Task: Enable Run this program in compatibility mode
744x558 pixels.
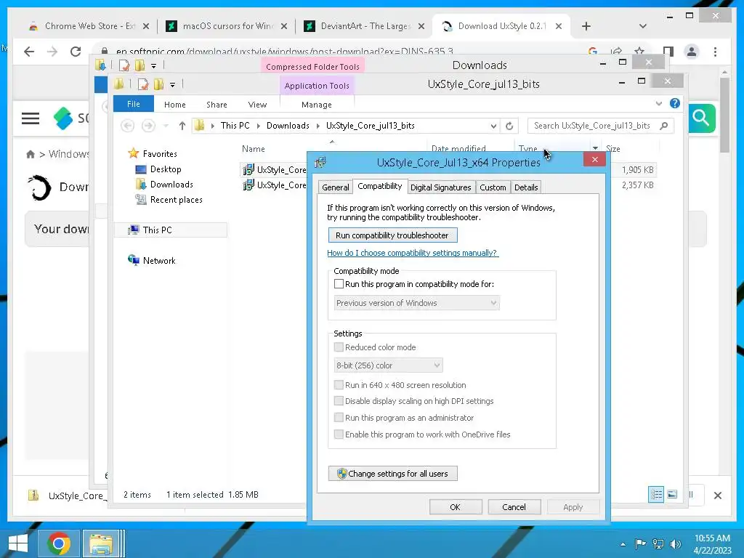Action: pos(339,284)
